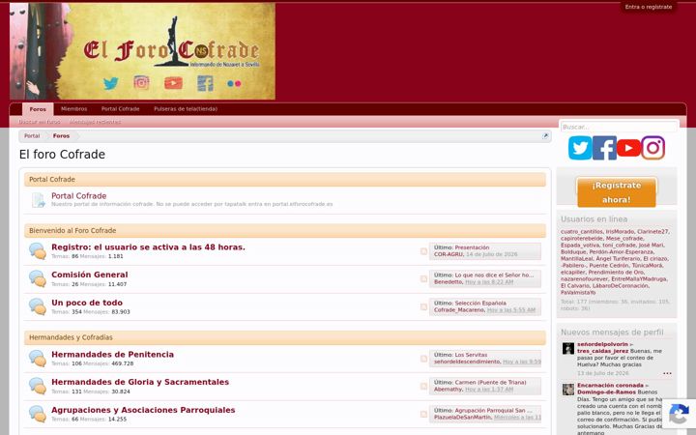Click the El Foro Cofrade banner logo
696x435 pixels.
[142, 51]
